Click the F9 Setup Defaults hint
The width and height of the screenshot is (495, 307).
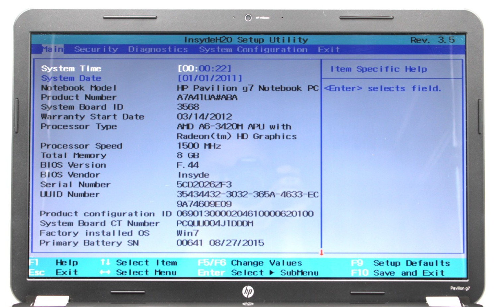[x=400, y=263]
